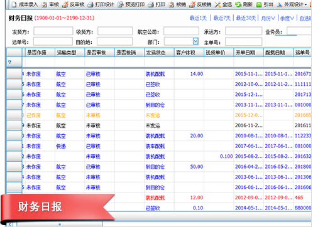Click the 反审核 un-audit icon
This screenshot has height=227, width=313.
[65, 4]
